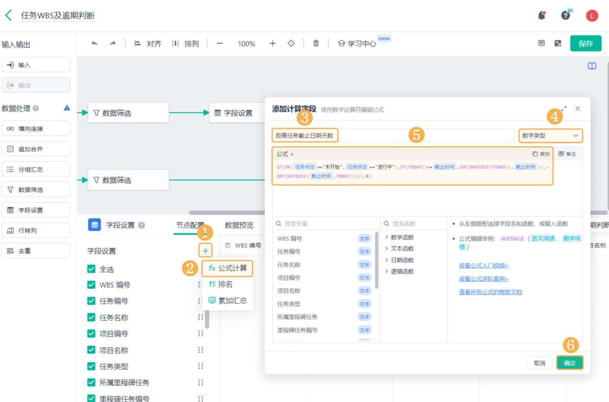This screenshot has height=402, width=609.
Task: Click the locate/center canvas icon
Action: point(291,44)
